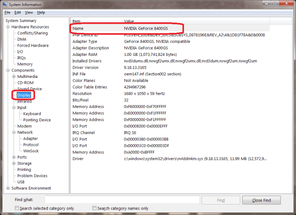Select the IRQ Channel row
296x215 pixels.
[x=170, y=132]
